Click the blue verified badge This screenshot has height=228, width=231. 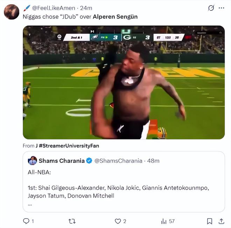89,161
